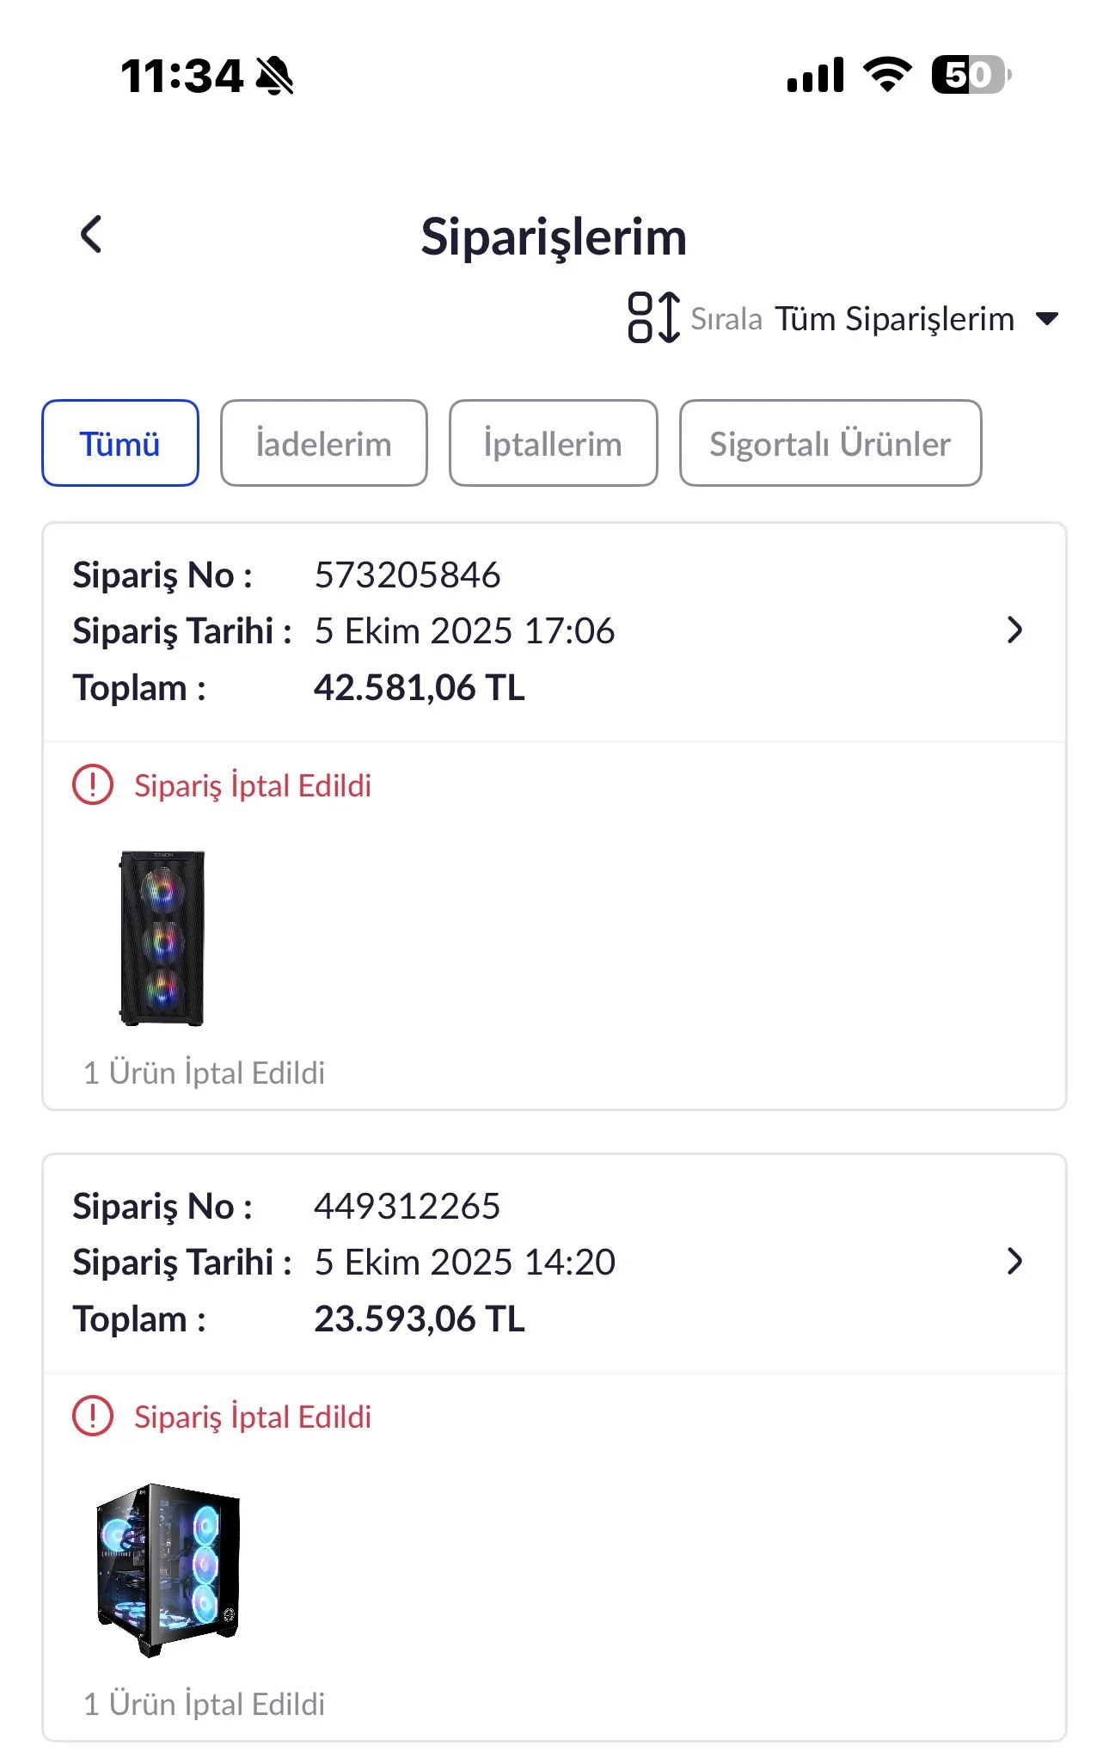Open the Tüm Siparişlerim dropdown arrow
This screenshot has width=1109, height=1764.
(x=1047, y=319)
